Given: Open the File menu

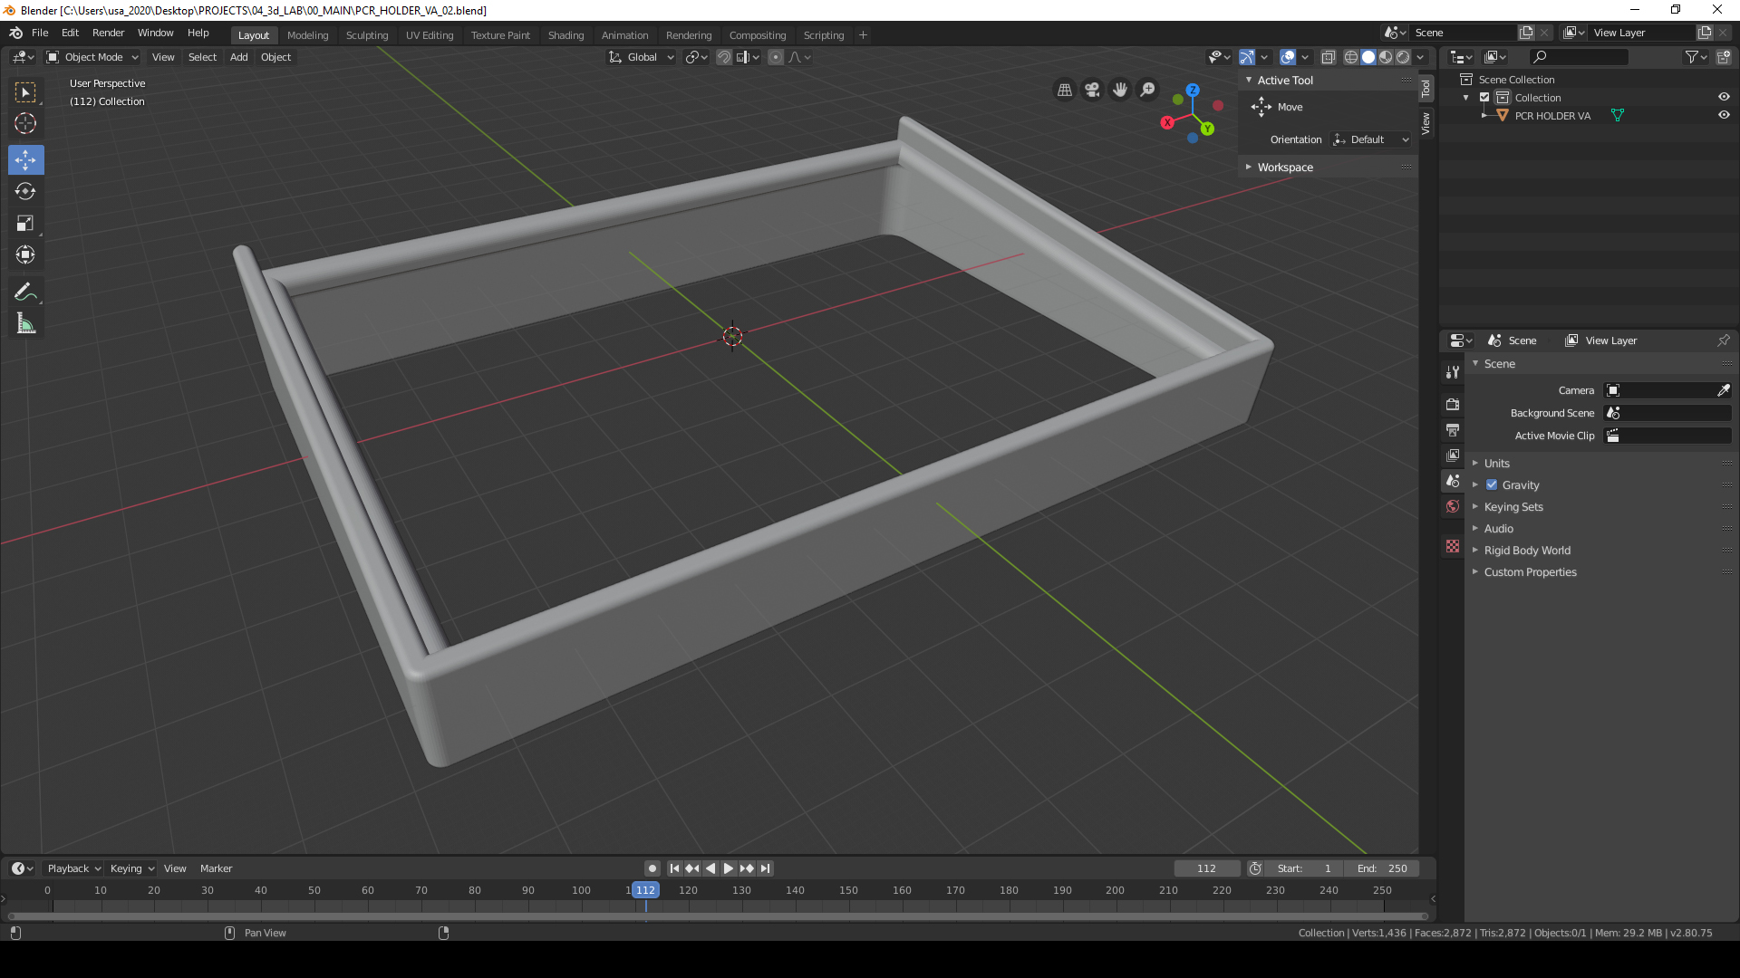Looking at the screenshot, I should (40, 33).
